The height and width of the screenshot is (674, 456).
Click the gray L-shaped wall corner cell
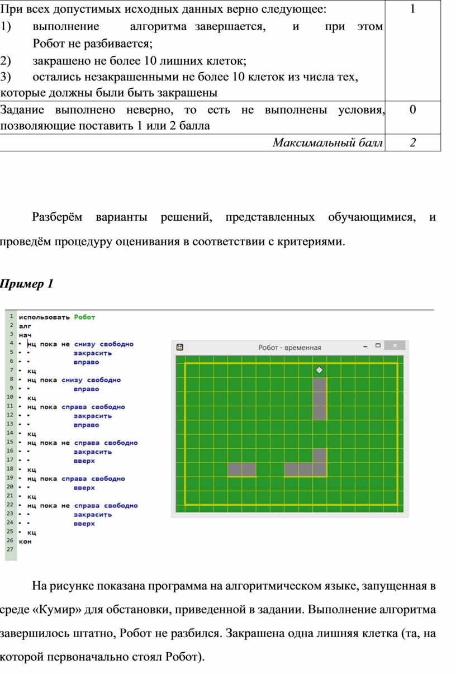point(319,469)
